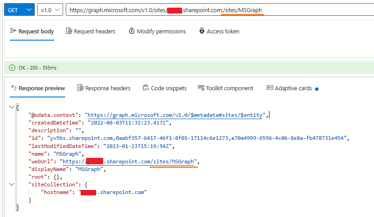The width and height of the screenshot is (374, 217).
Task: Click the Response preview undo-arrow icon
Action: coord(14,88)
